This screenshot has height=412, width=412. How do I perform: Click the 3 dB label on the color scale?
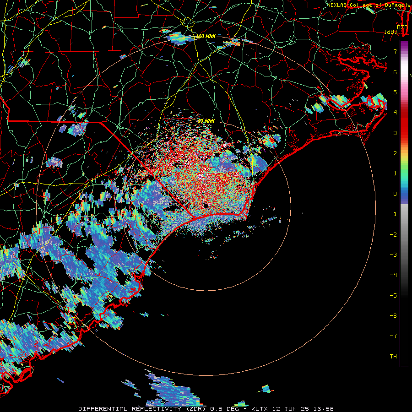click(x=395, y=133)
